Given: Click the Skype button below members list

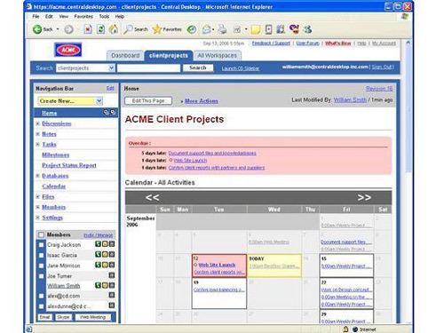Looking at the screenshot, I should 63,317.
